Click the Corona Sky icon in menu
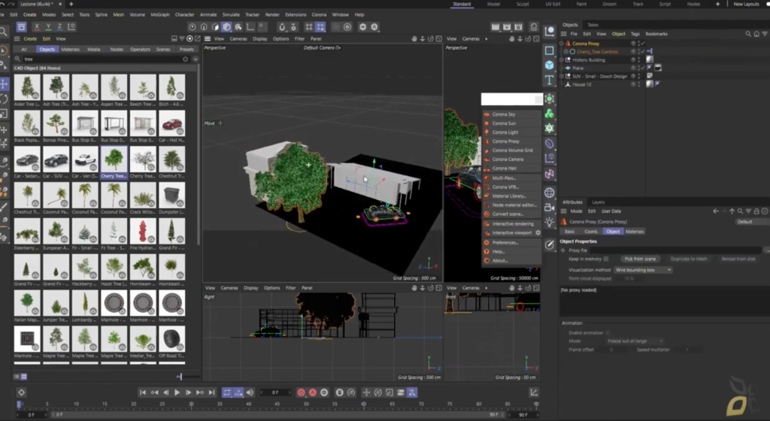Image resolution: width=770 pixels, height=421 pixels. [x=487, y=114]
